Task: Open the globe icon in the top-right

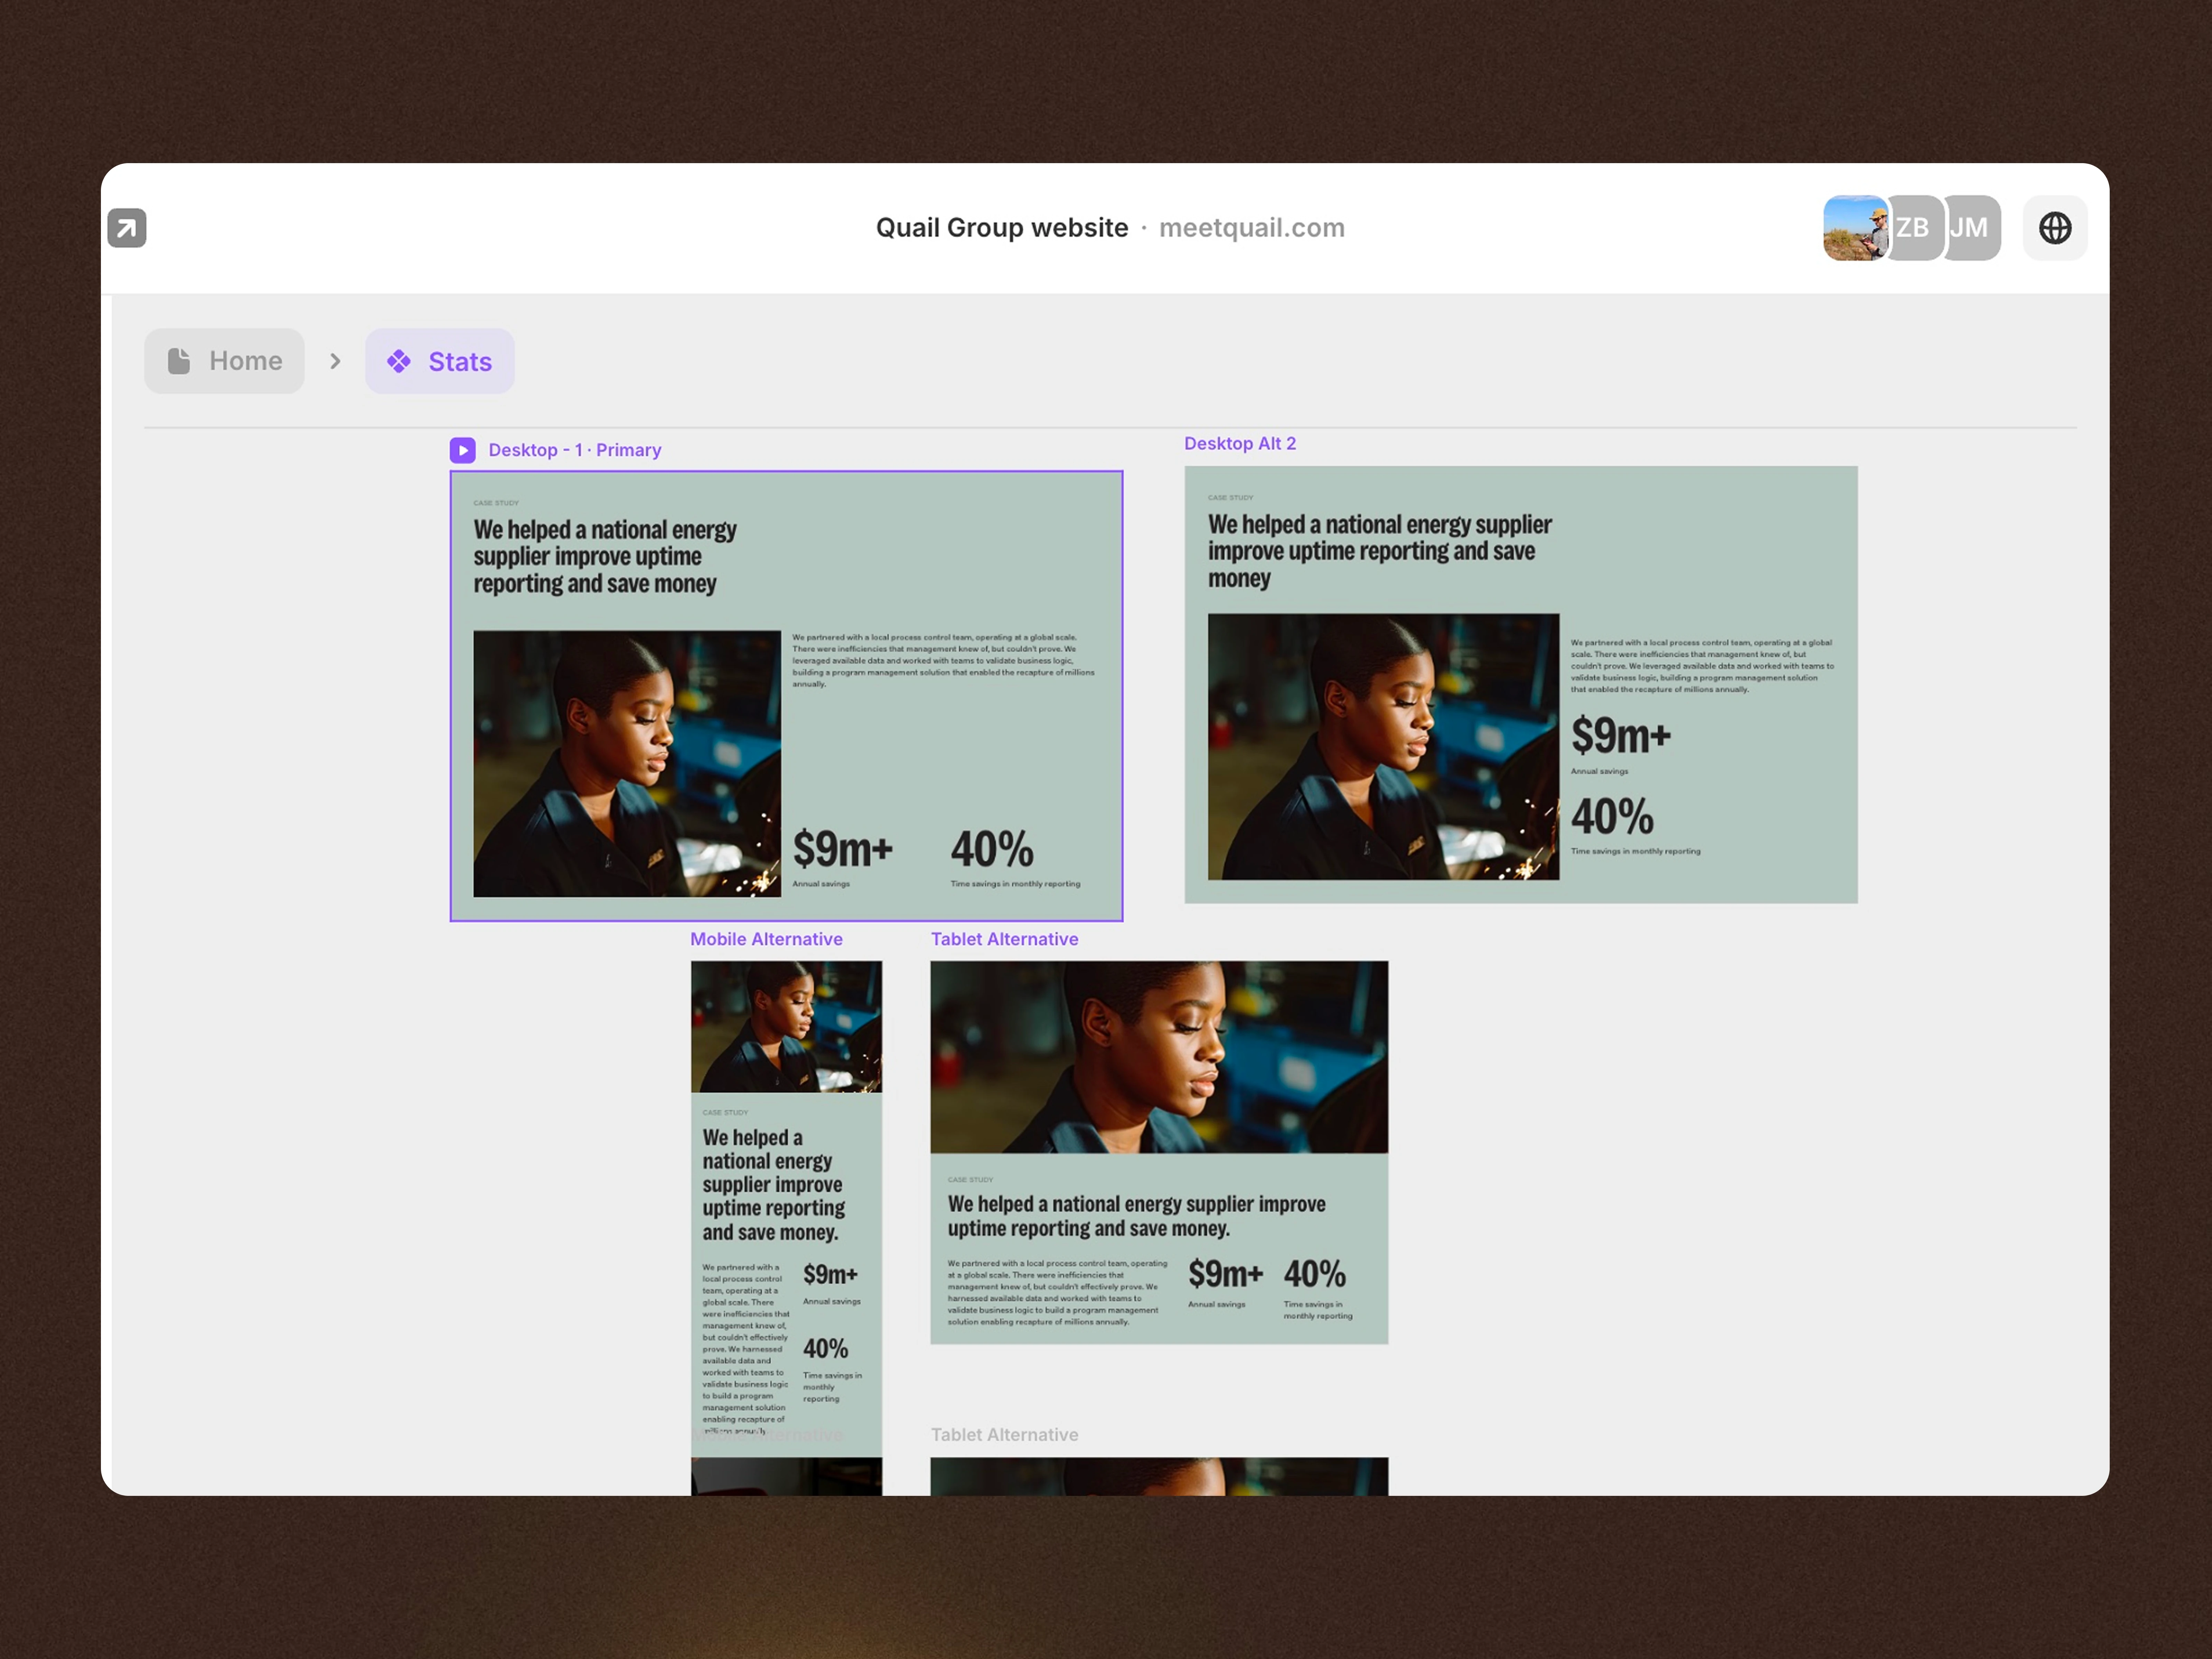Action: click(2055, 228)
